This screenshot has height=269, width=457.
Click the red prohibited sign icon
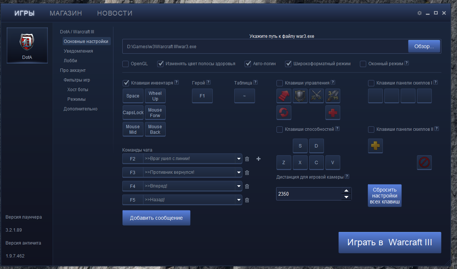coord(424,162)
